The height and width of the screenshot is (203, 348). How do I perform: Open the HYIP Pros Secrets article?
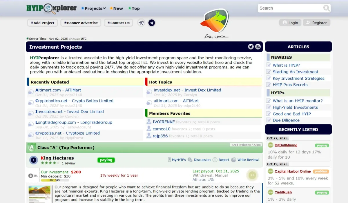(x=290, y=85)
